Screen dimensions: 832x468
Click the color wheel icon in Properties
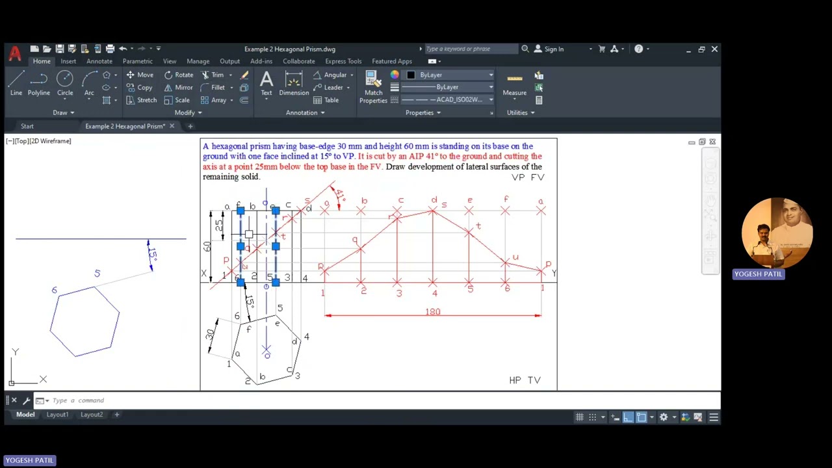coord(395,75)
